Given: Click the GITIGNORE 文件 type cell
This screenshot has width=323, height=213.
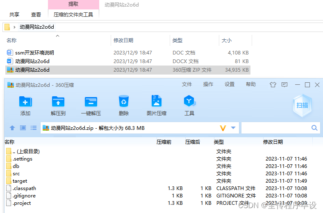Looking at the screenshot, I should pos(236,196).
